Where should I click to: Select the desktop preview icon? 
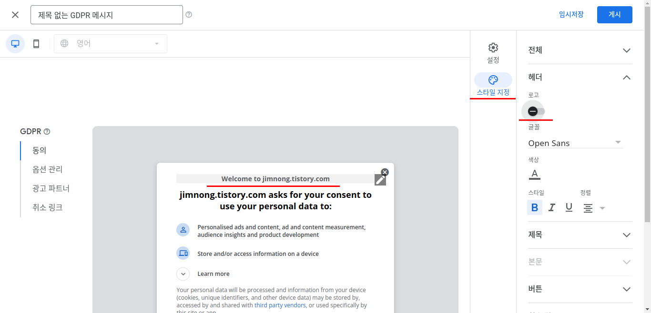pos(15,43)
